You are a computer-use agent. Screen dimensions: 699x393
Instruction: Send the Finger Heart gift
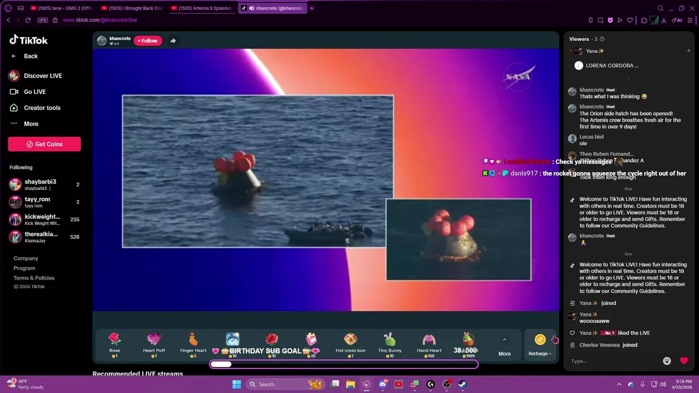pos(193,345)
